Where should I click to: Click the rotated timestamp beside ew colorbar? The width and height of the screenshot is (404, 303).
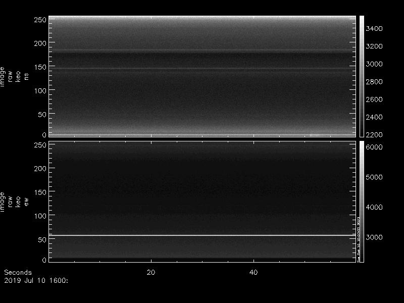point(359,239)
